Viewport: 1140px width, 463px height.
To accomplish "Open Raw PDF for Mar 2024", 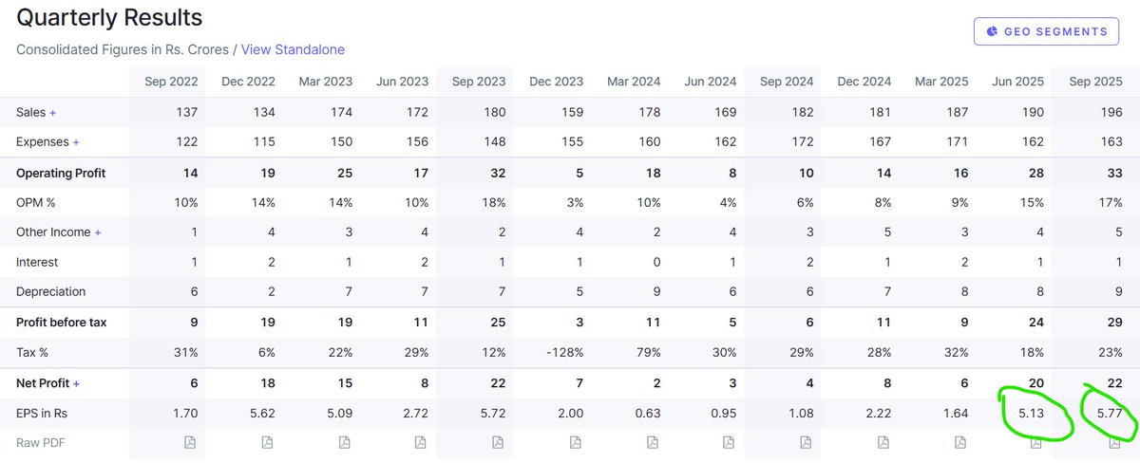I will click(x=652, y=443).
